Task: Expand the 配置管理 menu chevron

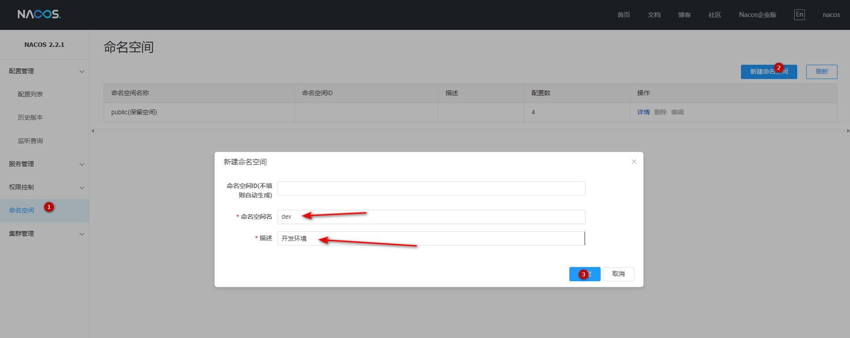Action: pyautogui.click(x=82, y=71)
